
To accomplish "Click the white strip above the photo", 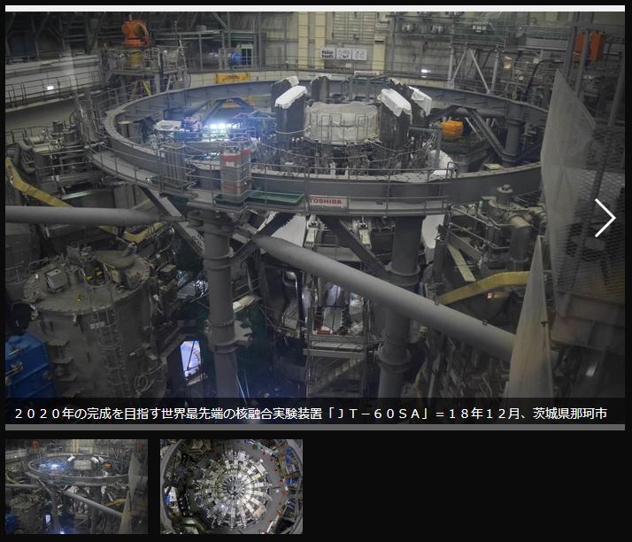I will click(315, 9).
